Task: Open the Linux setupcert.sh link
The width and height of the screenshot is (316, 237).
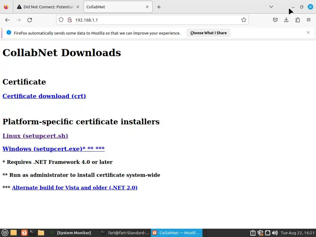Action: coord(35,136)
